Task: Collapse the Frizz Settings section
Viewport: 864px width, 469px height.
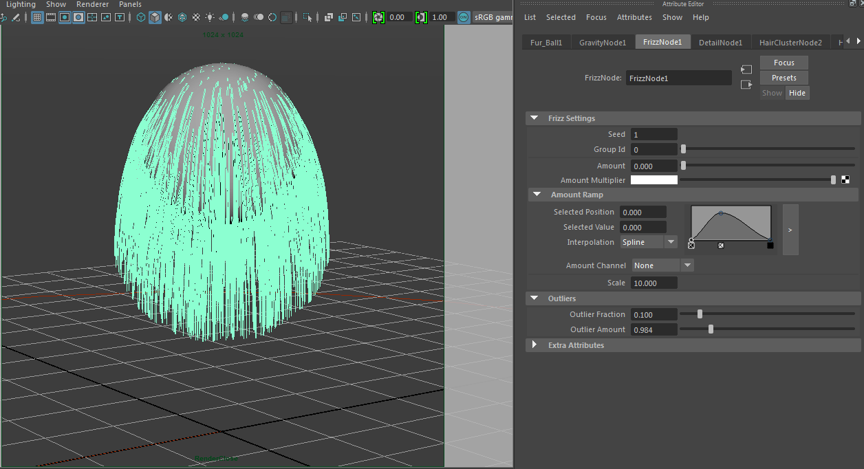Action: (x=534, y=118)
